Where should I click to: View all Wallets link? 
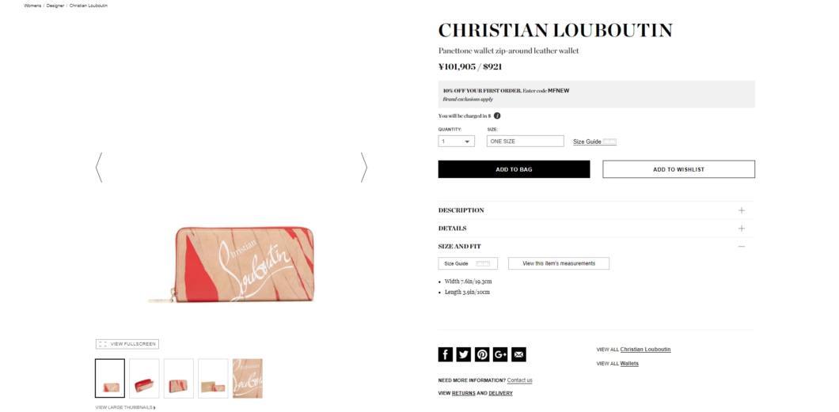coord(629,364)
